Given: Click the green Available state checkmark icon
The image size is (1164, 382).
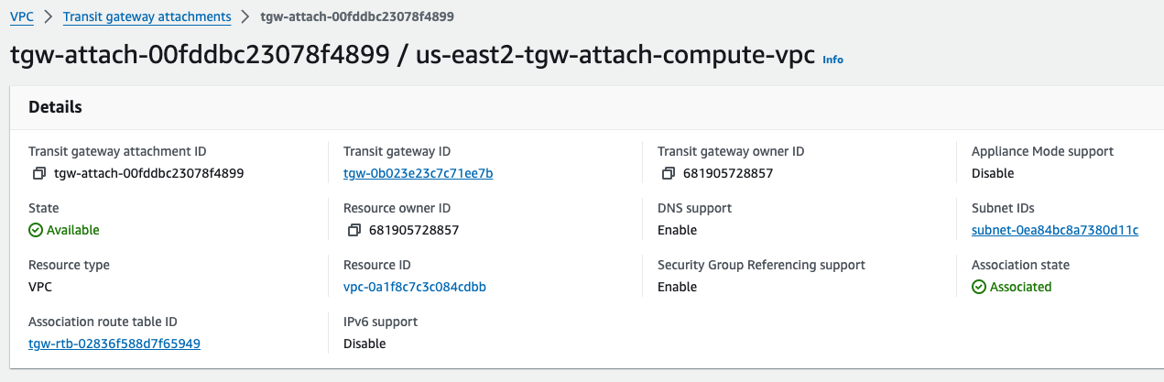Looking at the screenshot, I should tap(36, 230).
